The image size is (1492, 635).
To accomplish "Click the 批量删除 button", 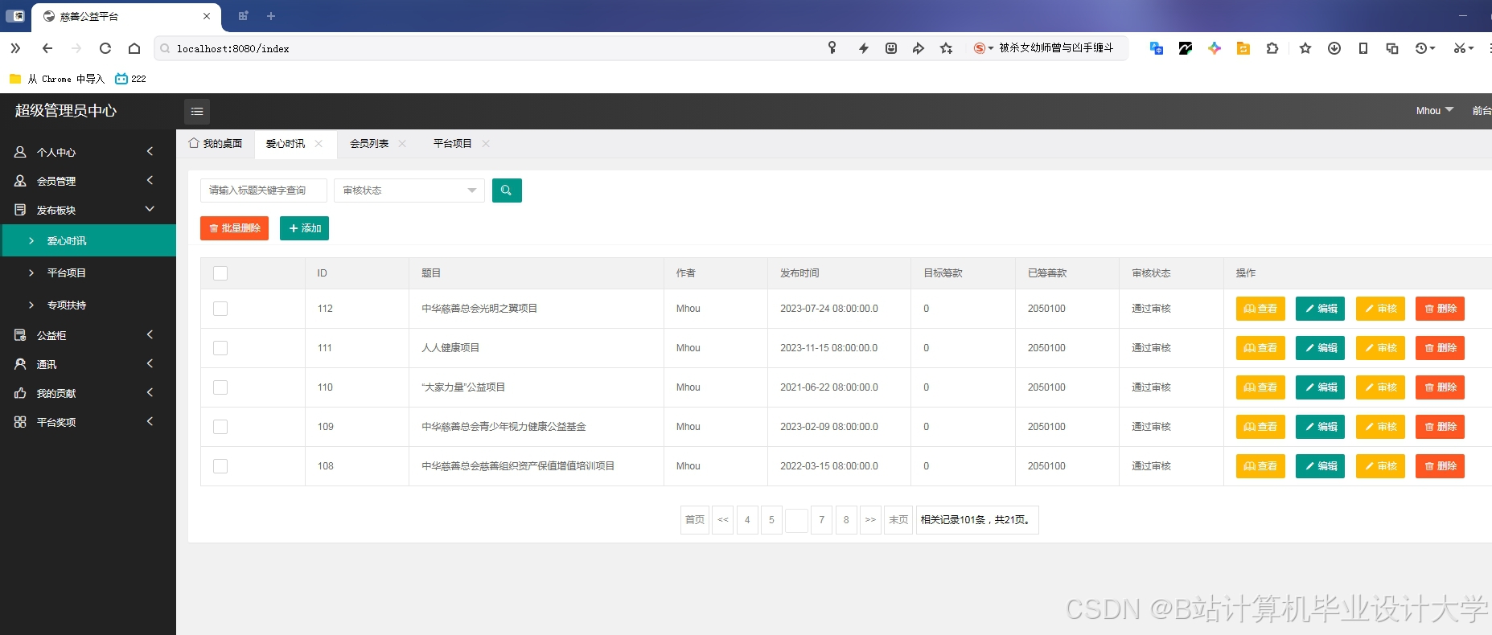I will (234, 228).
